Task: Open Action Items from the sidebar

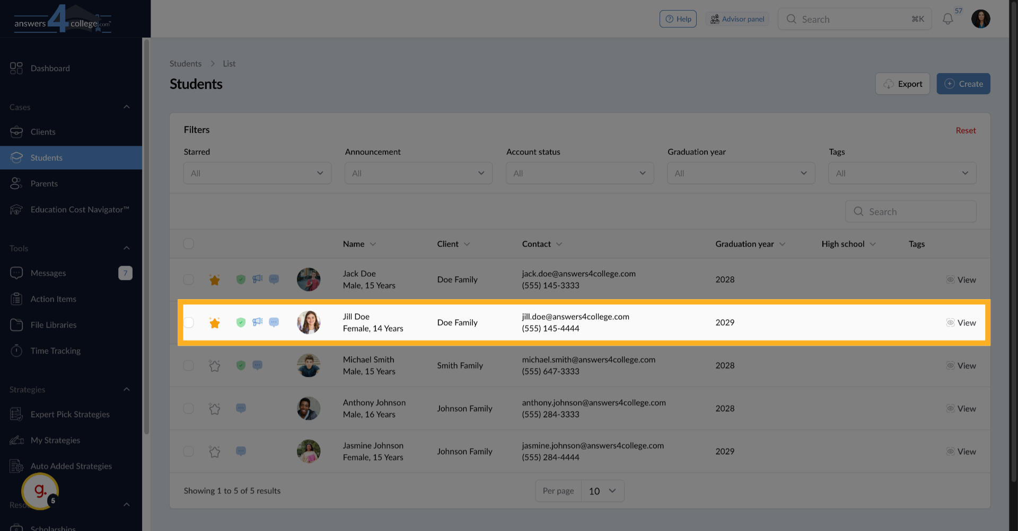Action: 53,299
